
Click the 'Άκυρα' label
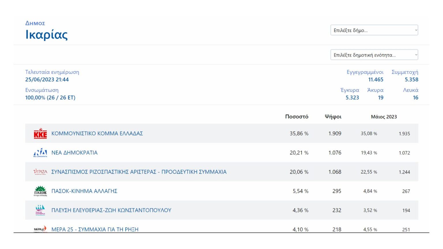[375, 90]
